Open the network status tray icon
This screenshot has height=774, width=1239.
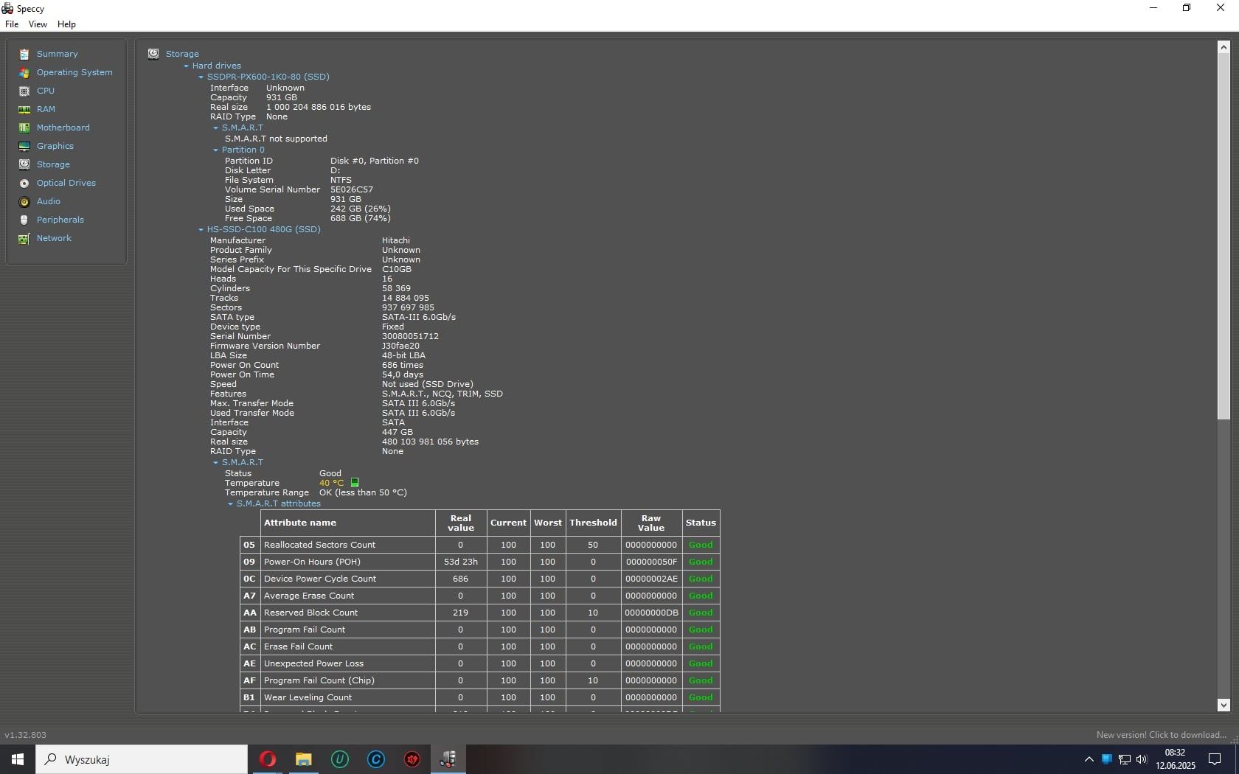click(x=1125, y=759)
